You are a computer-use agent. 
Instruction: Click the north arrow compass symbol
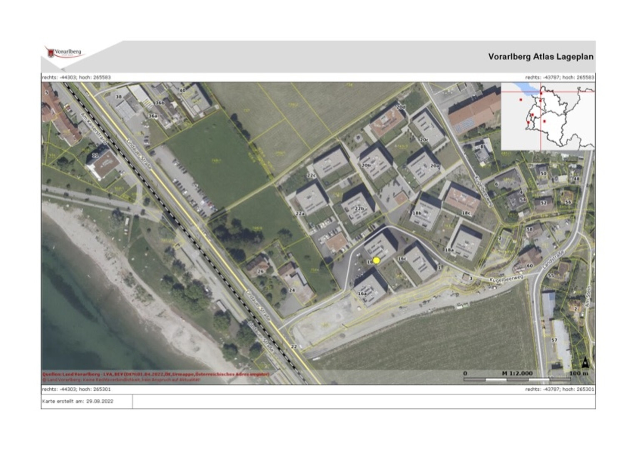(x=585, y=362)
